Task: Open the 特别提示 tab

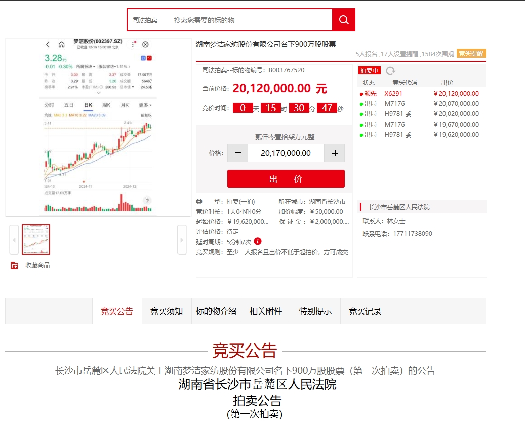Action: [315, 311]
